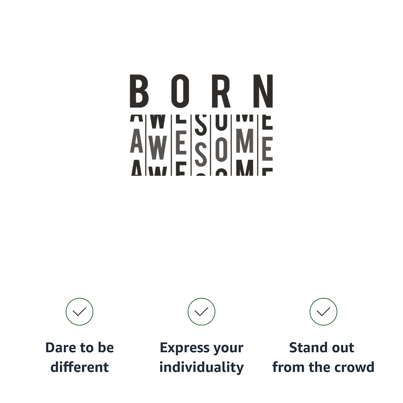Click the gray letter A in AWESOME
Image resolution: width=403 pixels, height=403 pixels.
click(x=137, y=142)
